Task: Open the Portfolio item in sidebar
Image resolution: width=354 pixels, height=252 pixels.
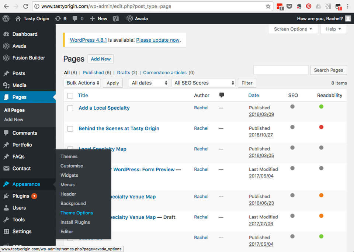Action: (x=22, y=145)
